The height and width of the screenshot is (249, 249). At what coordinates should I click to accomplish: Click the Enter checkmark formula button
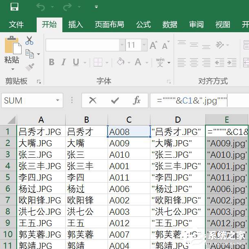pyautogui.click(x=115, y=100)
